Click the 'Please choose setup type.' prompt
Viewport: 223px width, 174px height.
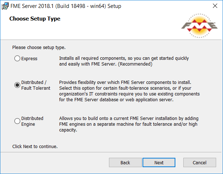point(39,47)
